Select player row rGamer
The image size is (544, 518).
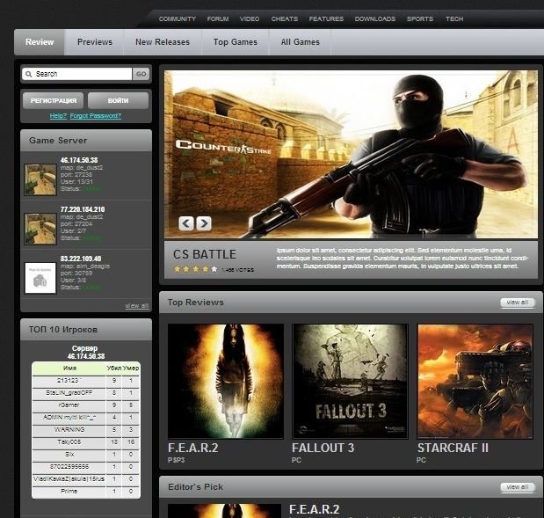point(86,405)
